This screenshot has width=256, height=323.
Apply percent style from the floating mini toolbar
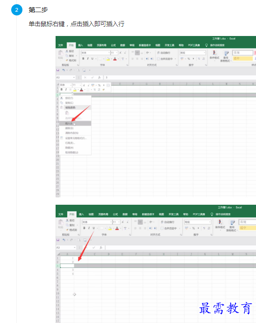coord(99,85)
